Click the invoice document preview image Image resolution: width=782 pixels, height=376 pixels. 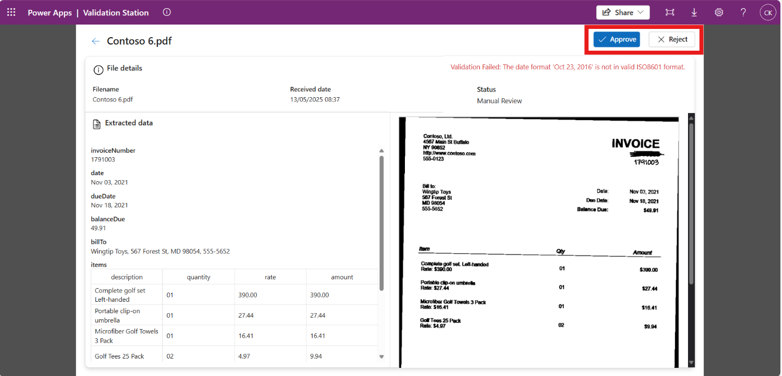coord(540,240)
